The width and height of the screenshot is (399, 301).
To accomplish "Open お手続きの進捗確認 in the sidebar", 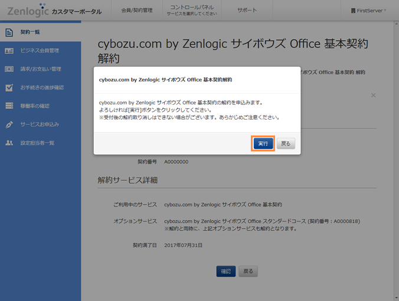I will coord(41,88).
